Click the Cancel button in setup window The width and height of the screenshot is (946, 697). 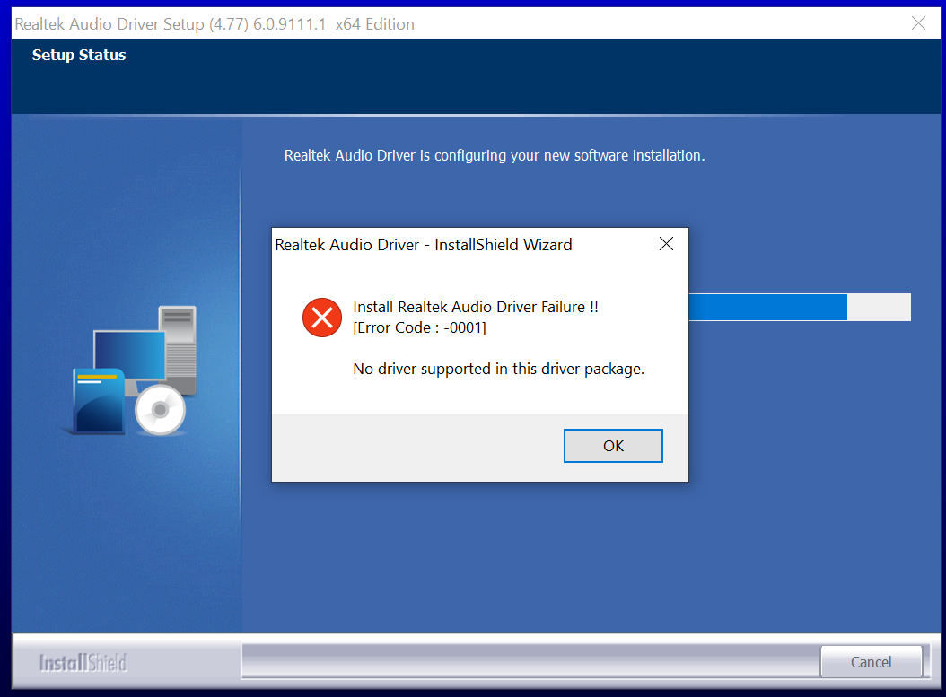pyautogui.click(x=871, y=662)
